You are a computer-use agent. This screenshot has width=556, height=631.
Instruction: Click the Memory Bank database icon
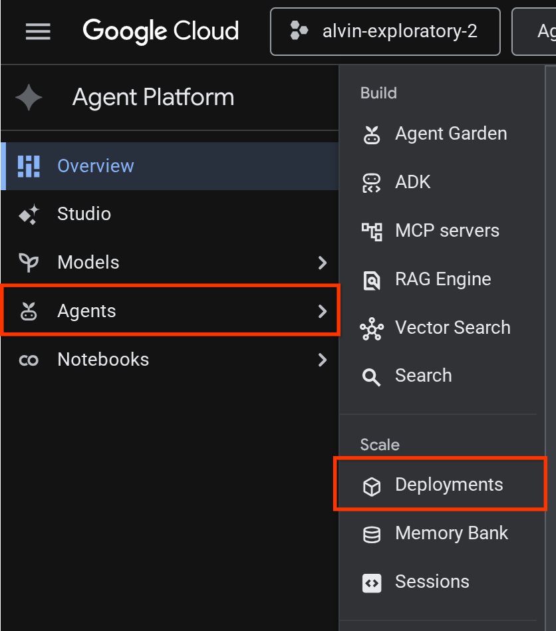372,535
